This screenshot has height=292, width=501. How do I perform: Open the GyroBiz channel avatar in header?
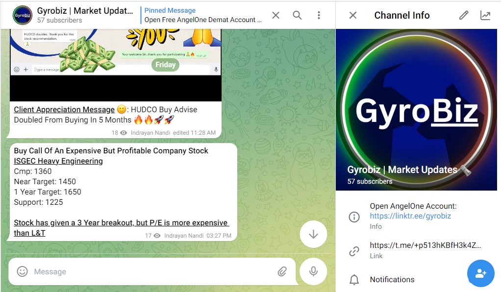point(23,15)
